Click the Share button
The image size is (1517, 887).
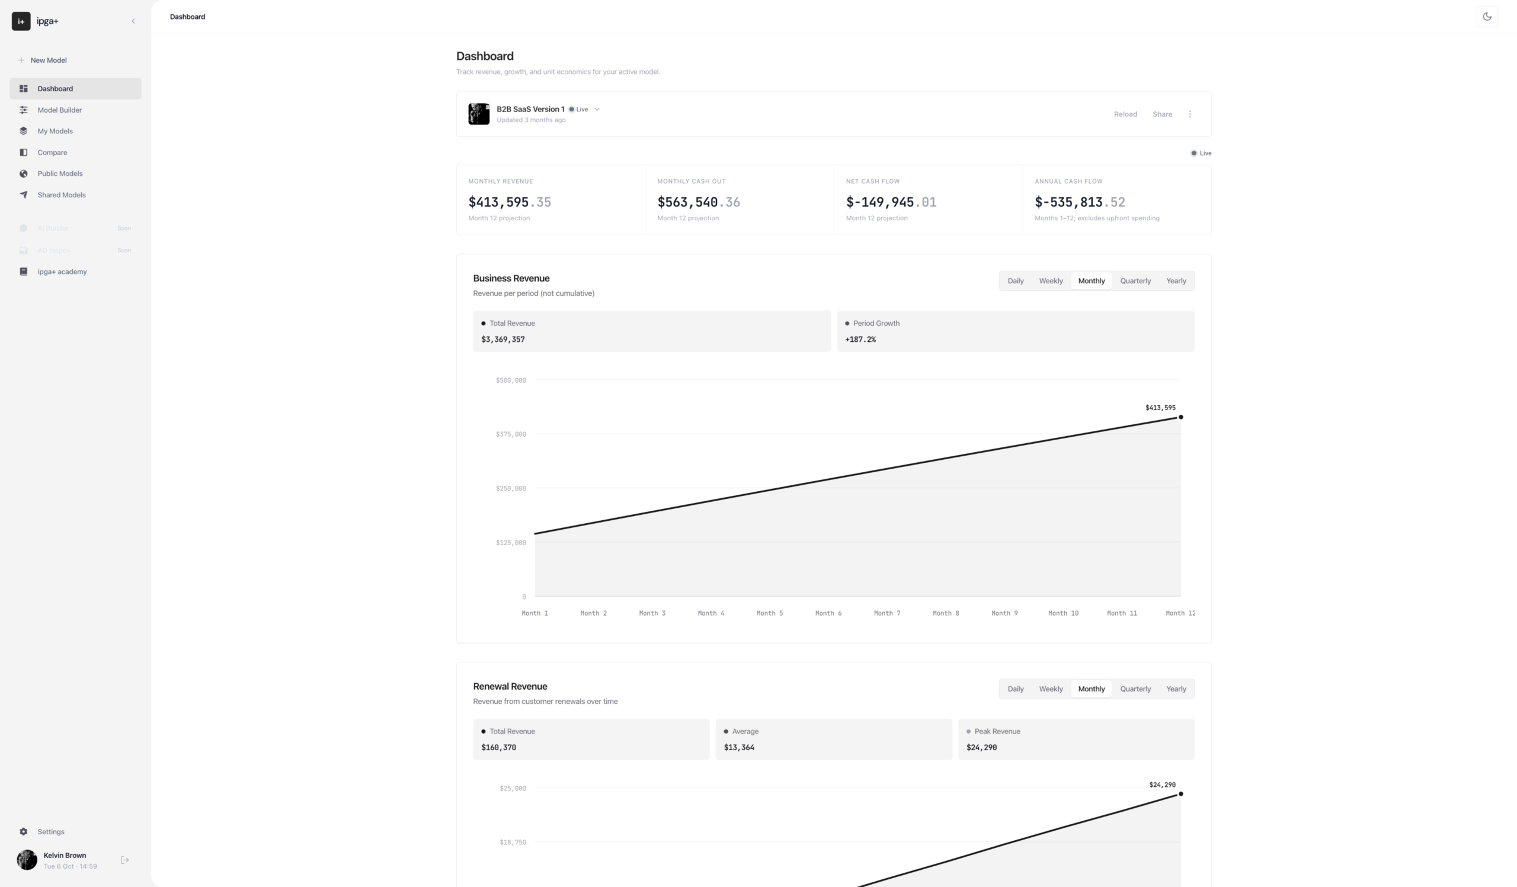point(1162,114)
